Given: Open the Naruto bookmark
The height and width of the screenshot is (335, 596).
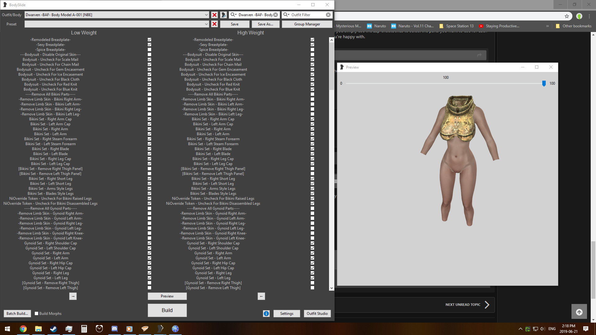Looking at the screenshot, I should point(377,26).
